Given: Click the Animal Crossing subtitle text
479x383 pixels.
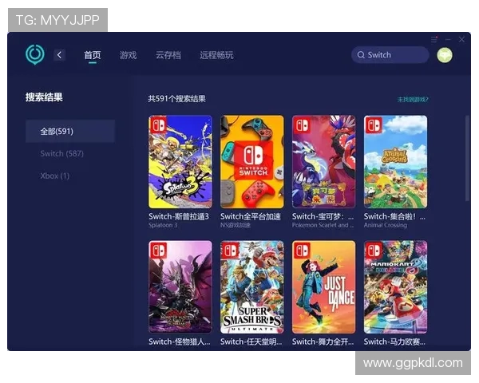Looking at the screenshot, I should click(386, 225).
